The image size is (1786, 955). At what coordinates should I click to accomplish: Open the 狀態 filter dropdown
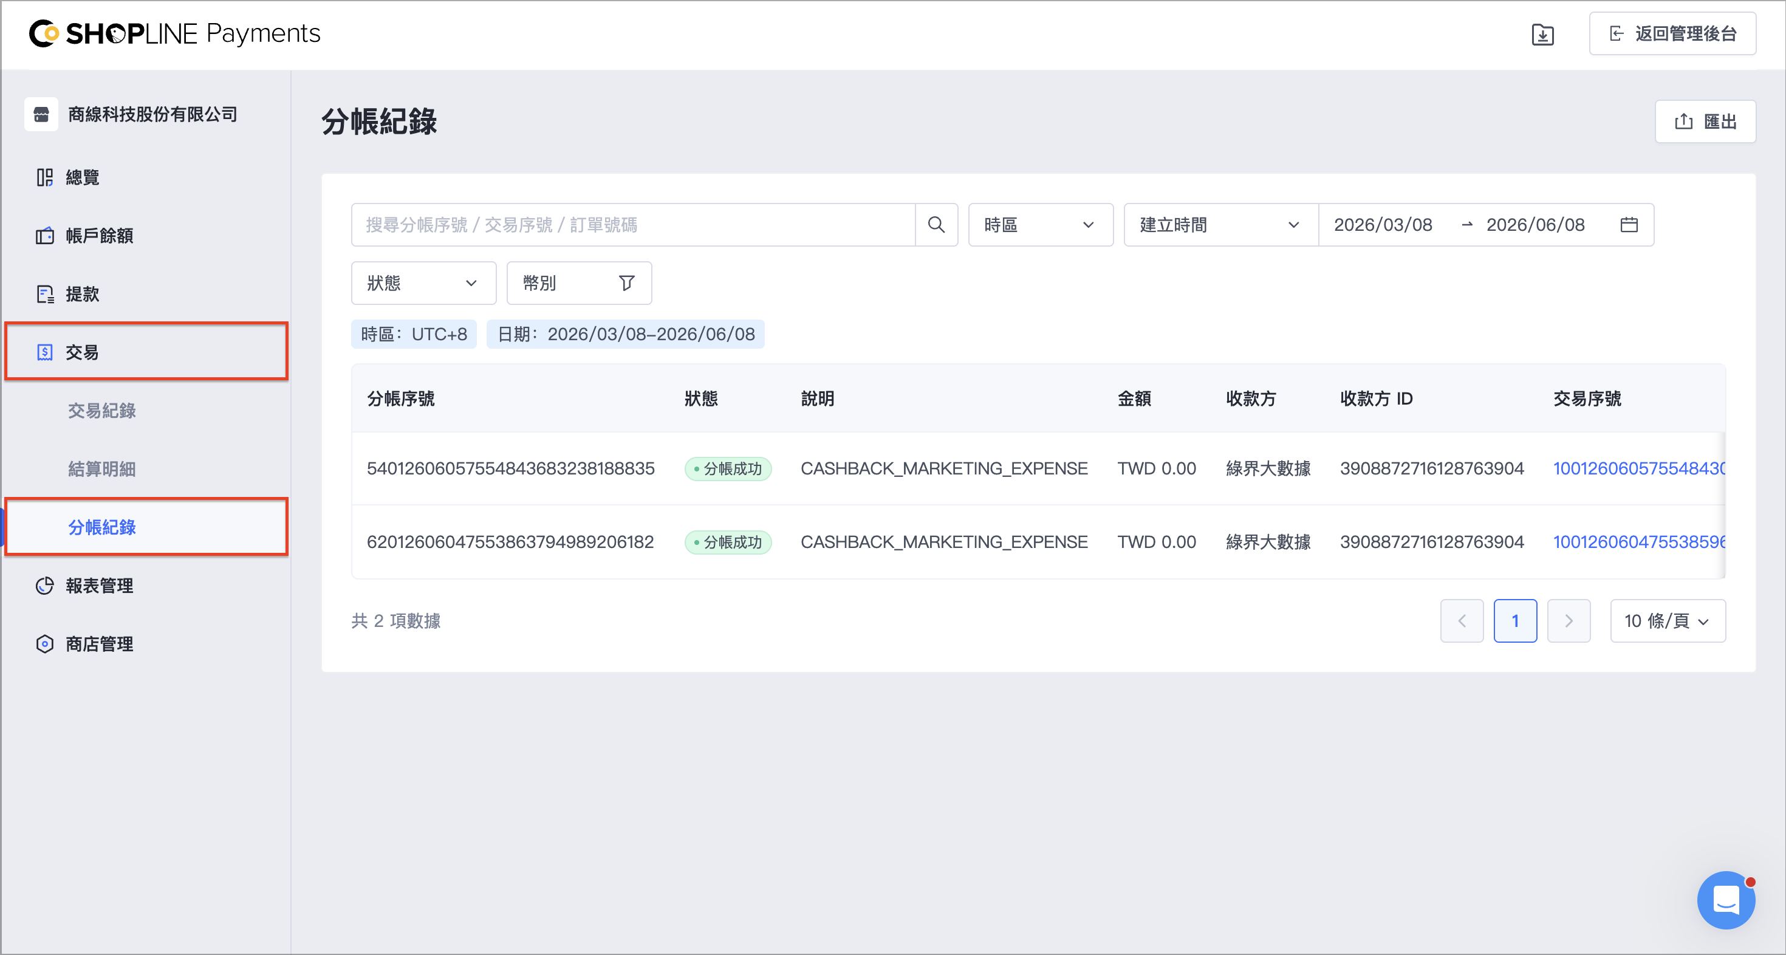point(423,283)
